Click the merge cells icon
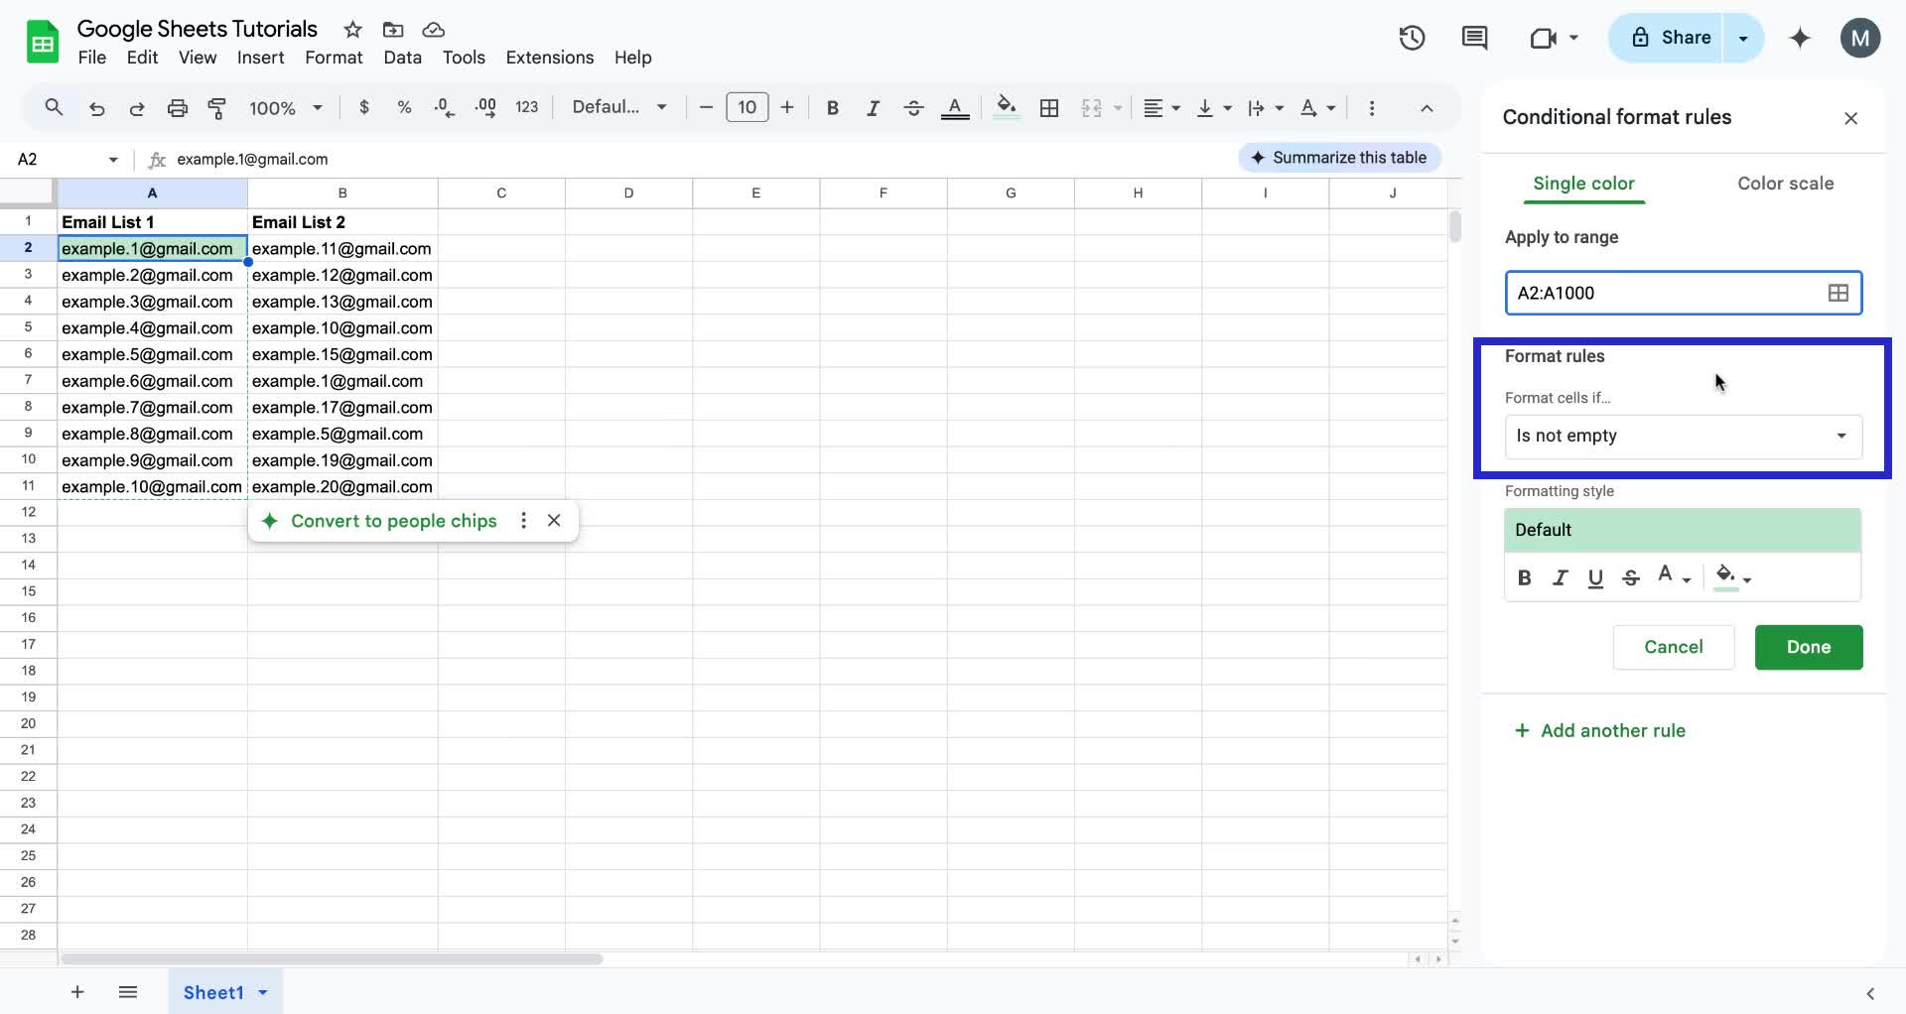The height and width of the screenshot is (1014, 1906). 1093,107
